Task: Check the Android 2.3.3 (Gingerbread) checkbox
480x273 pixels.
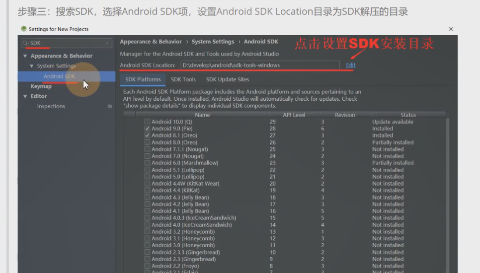Action: tap(147, 252)
